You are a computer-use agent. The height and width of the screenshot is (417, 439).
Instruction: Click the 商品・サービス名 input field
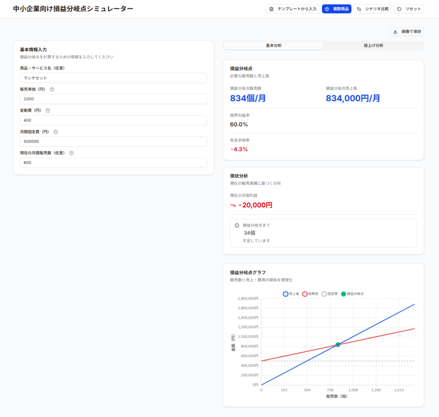pyautogui.click(x=113, y=78)
